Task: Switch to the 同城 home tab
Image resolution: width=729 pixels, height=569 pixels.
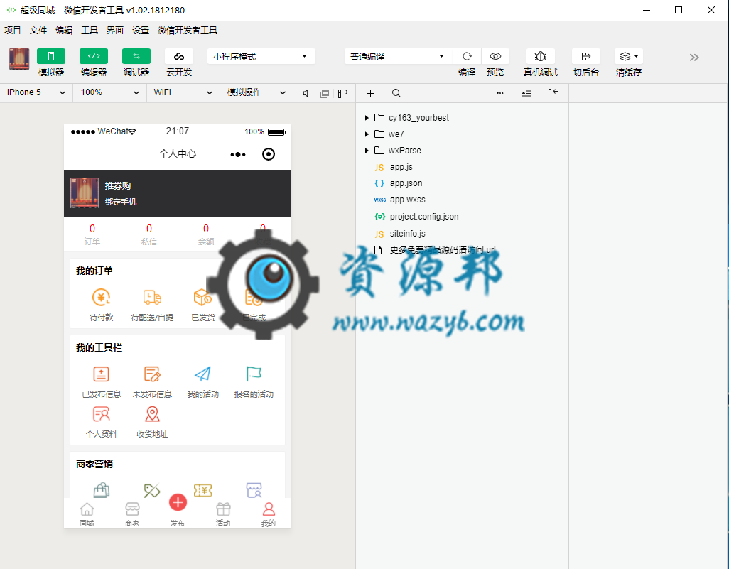Action: (x=87, y=514)
